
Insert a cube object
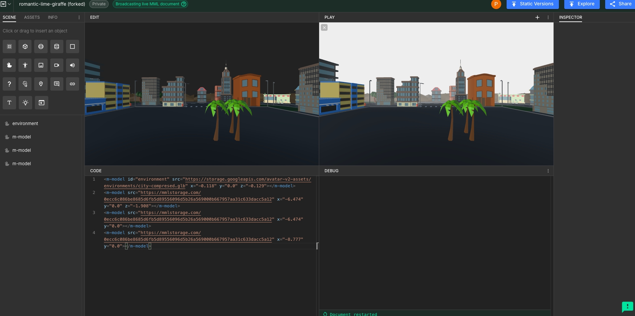[25, 46]
